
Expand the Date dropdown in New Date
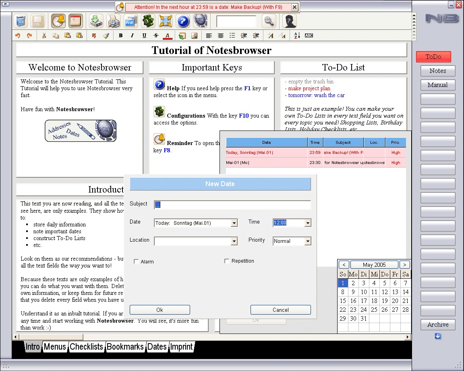234,223
